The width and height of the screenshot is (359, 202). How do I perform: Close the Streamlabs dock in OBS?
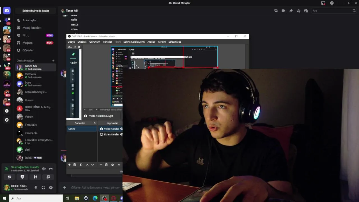coord(79,47)
